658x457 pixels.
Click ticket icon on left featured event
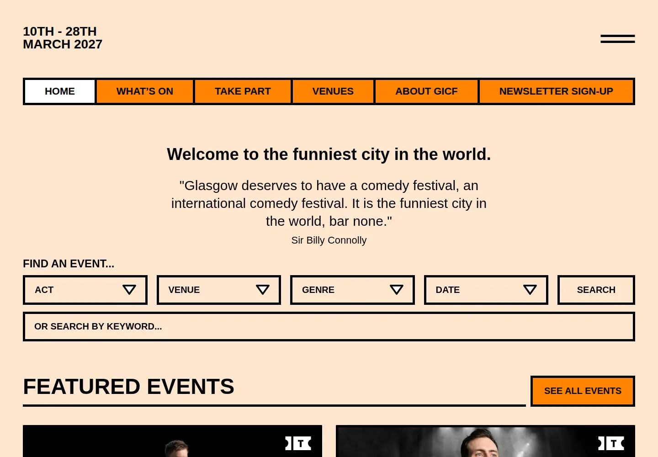(298, 443)
